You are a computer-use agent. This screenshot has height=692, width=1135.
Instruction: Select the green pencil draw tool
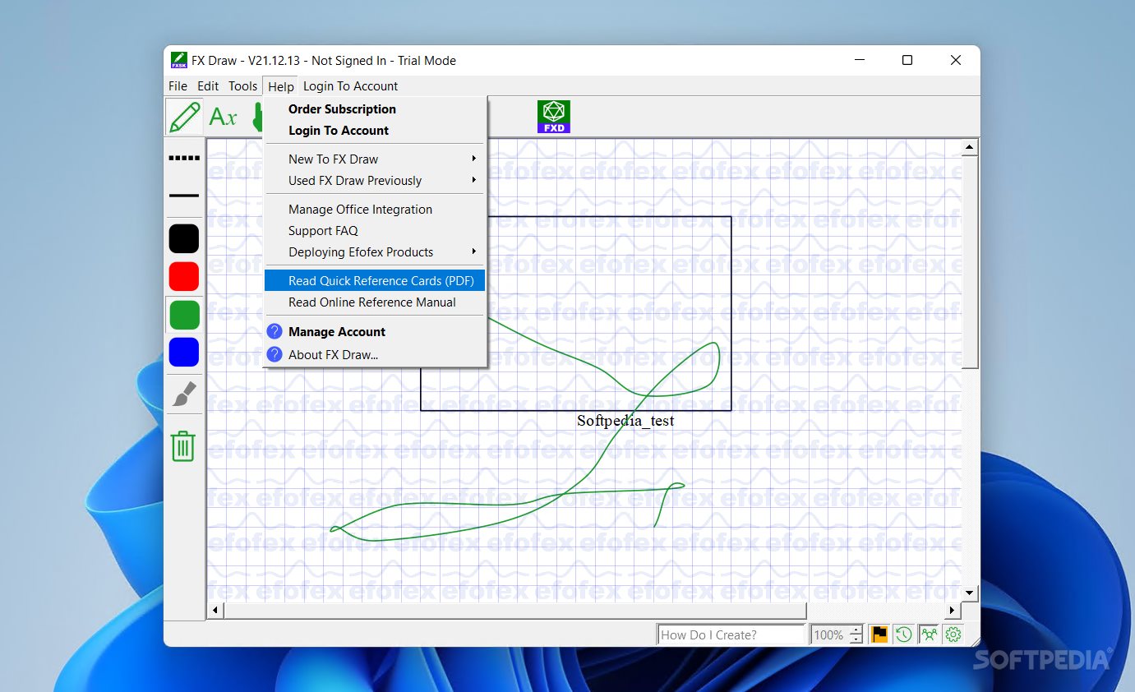[x=184, y=117]
